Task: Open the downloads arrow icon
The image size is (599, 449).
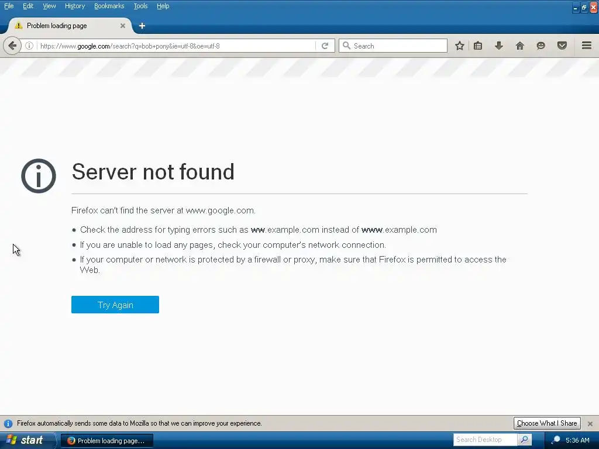Action: (x=499, y=46)
